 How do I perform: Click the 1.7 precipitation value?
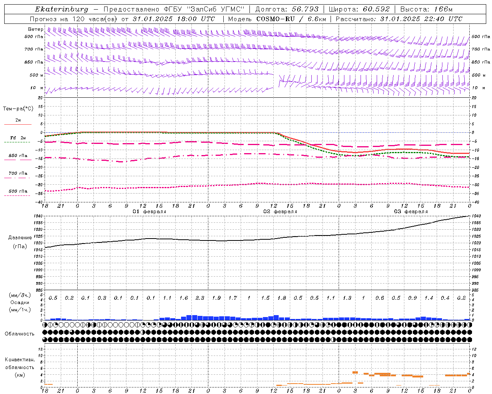tap(233, 298)
